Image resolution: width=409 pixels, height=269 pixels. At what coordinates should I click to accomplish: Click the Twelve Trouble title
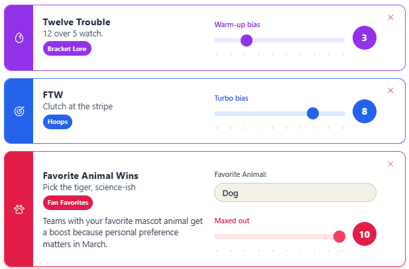(76, 22)
